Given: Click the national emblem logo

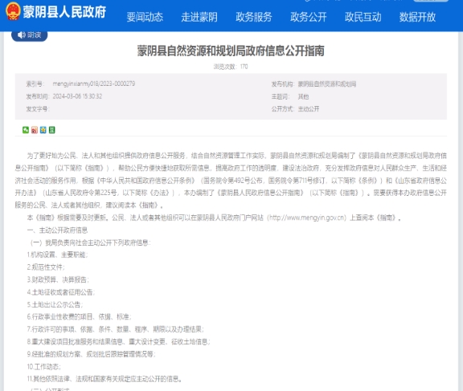Looking at the screenshot, I should click(13, 11).
